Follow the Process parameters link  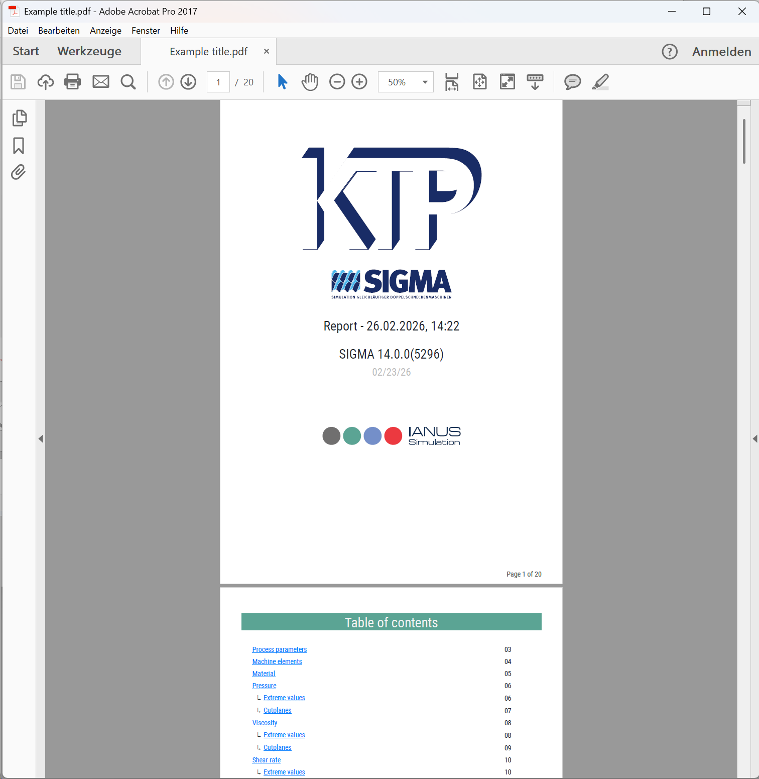click(279, 649)
